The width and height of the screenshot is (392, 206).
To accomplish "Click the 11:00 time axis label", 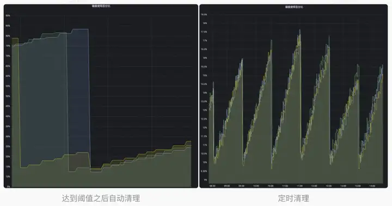I will point(285,186).
